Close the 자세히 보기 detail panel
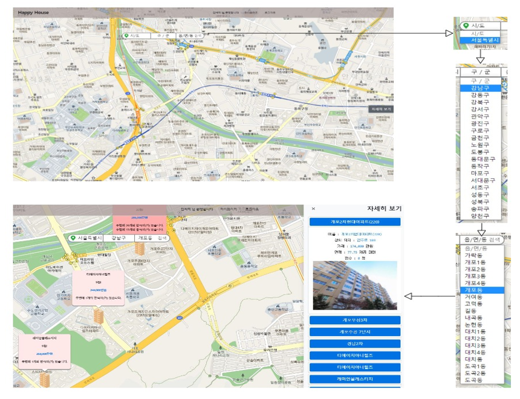Viewport: 520px width, 399px height. [313, 209]
